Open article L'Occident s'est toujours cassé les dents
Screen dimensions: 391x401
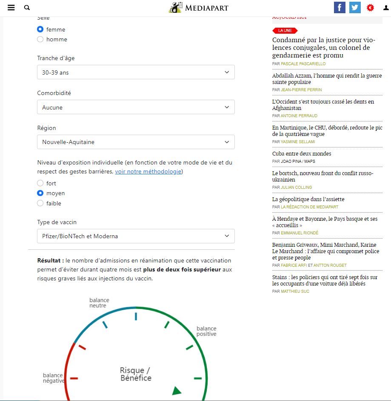click(323, 105)
